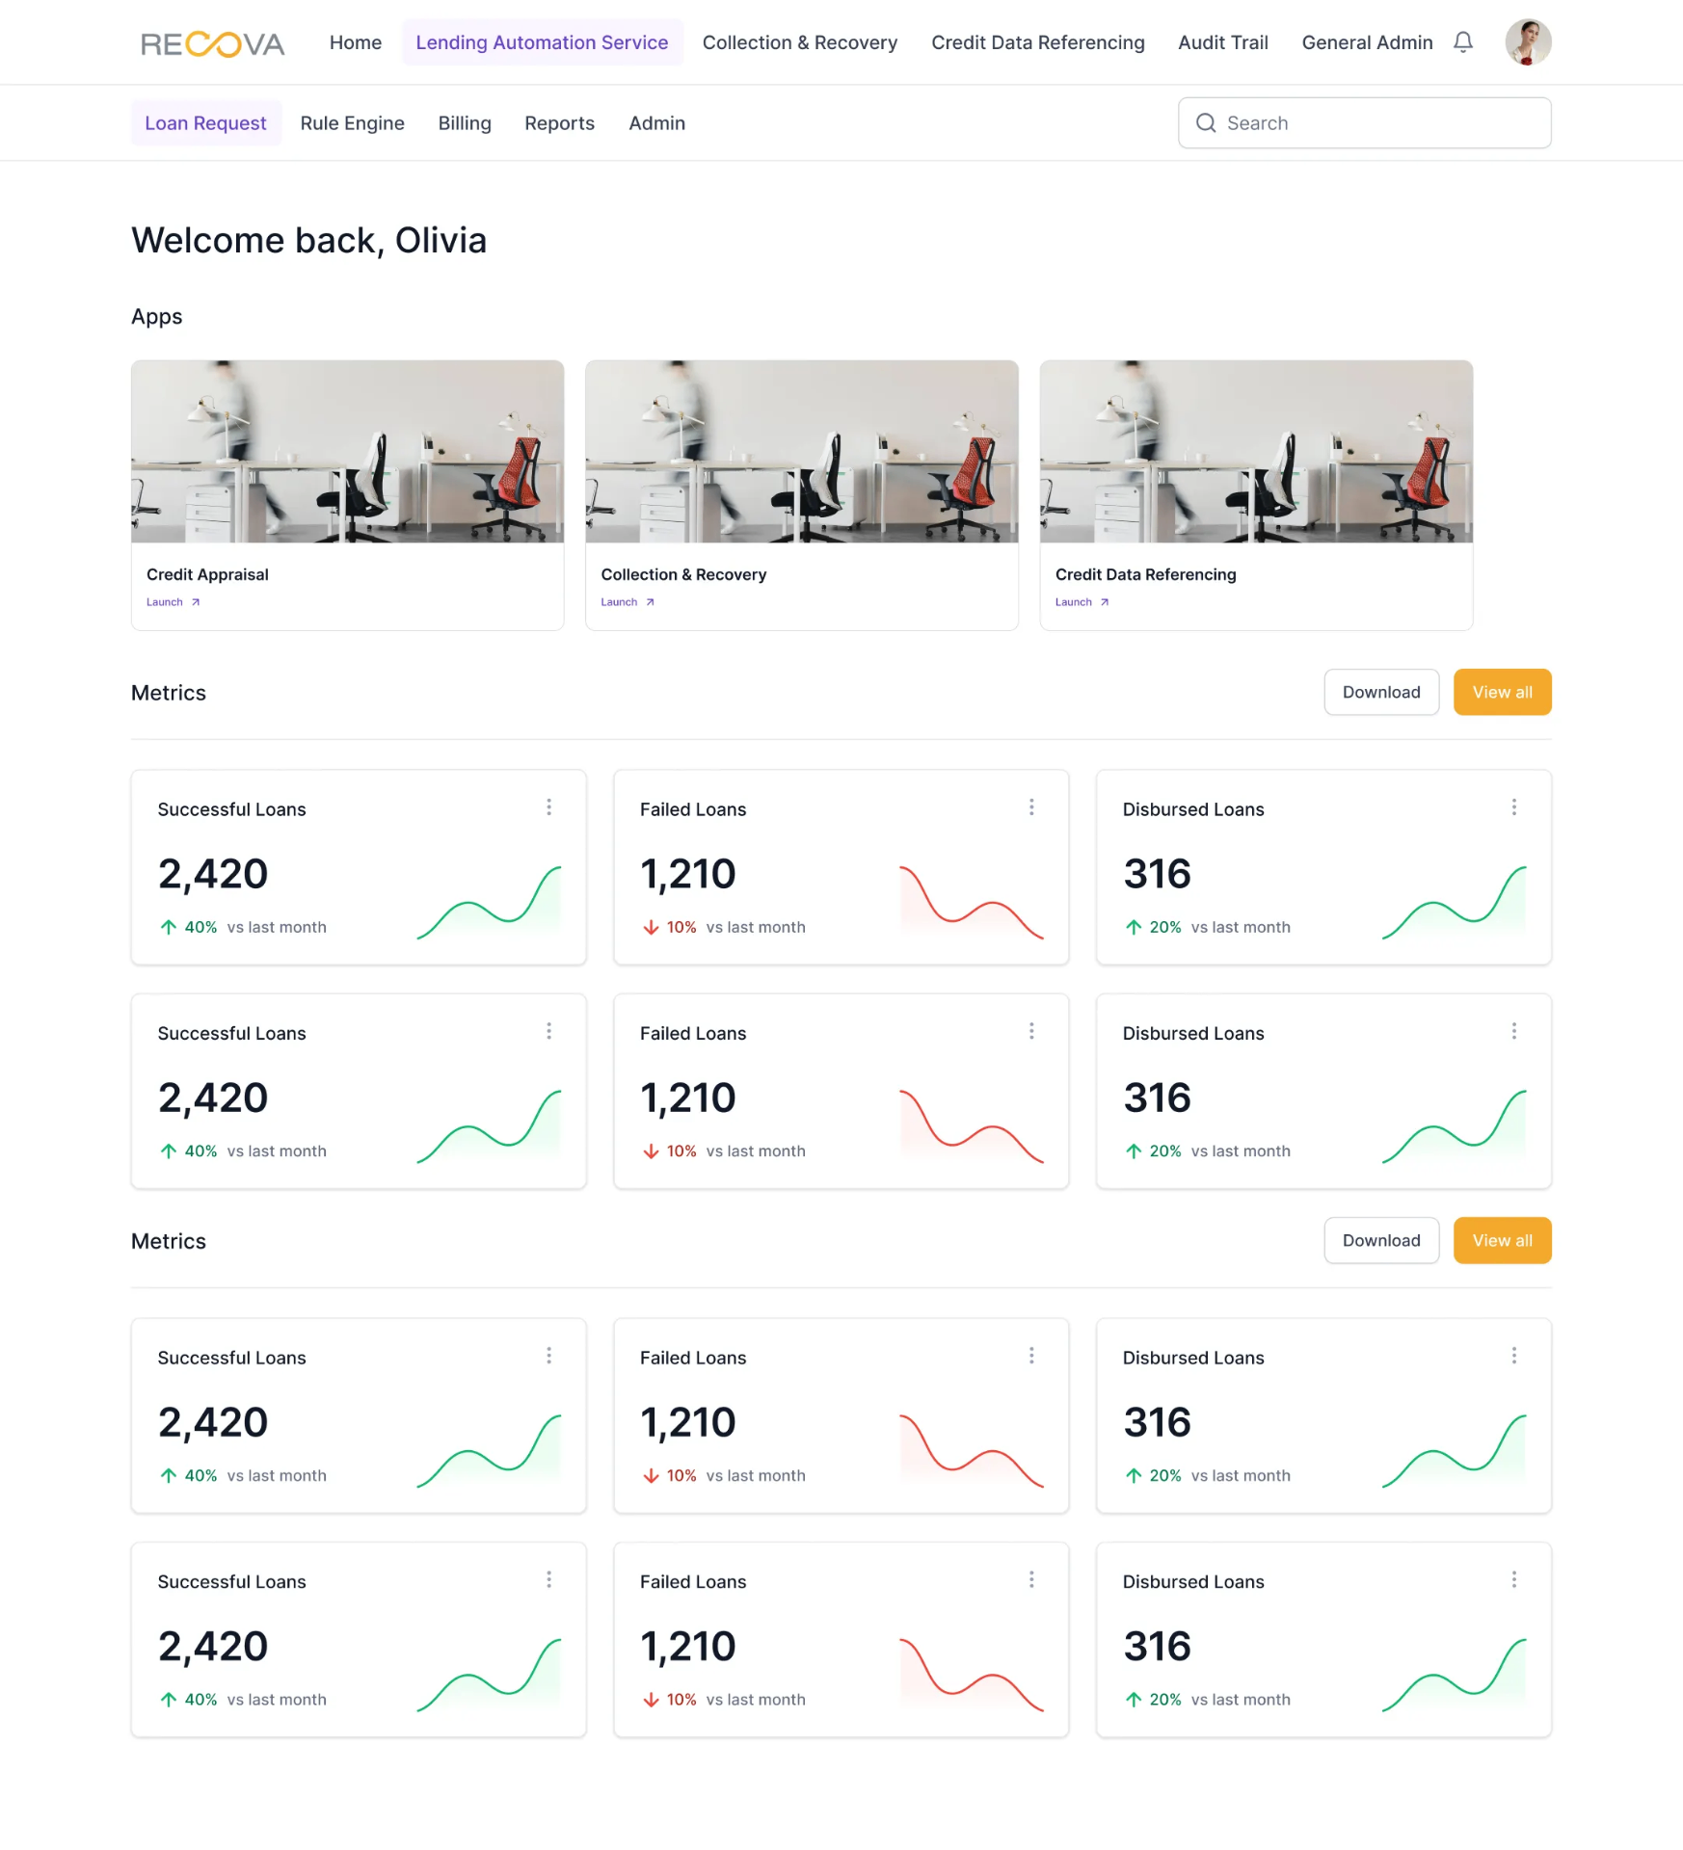Click inside the Search input field
The height and width of the screenshot is (1850, 1683).
1349,123
